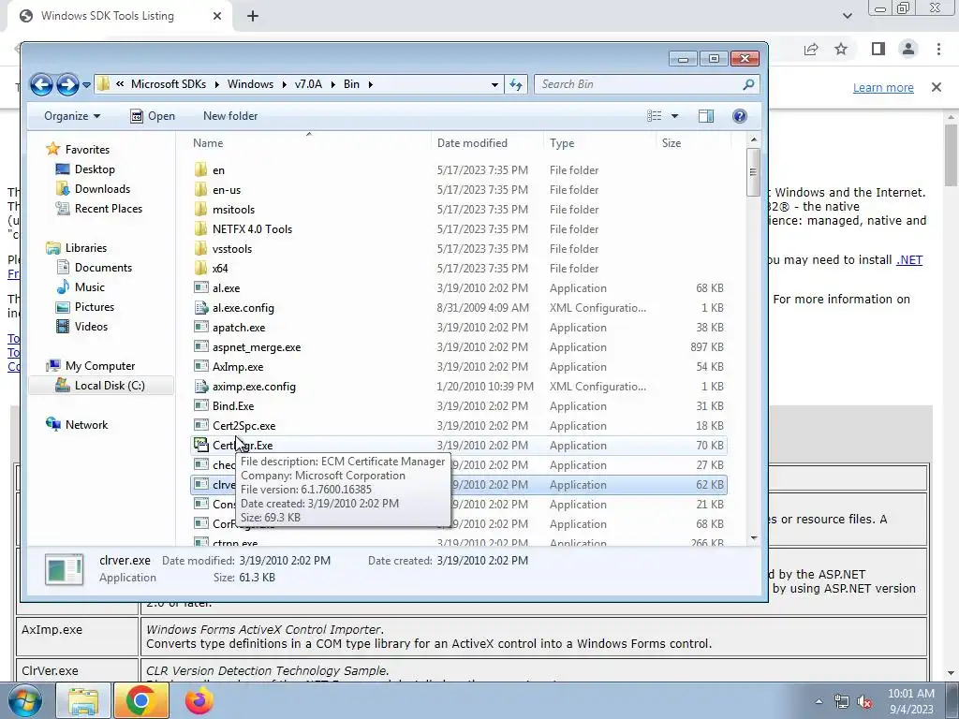Close the Windows SDK Tools Listing tab

pyautogui.click(x=217, y=17)
